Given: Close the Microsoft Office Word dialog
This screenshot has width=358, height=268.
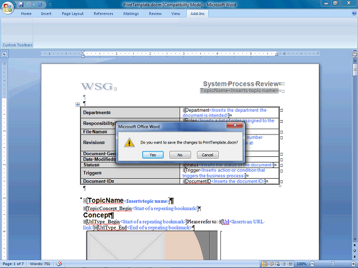Looking at the screenshot, I should coord(235,125).
